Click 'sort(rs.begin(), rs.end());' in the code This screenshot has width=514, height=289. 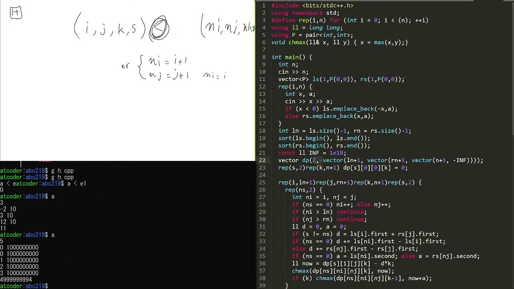point(324,145)
